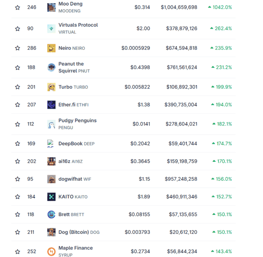This screenshot has width=263, height=257.
Task: Favorite Moo Deng with the star
Action: click(x=17, y=7)
